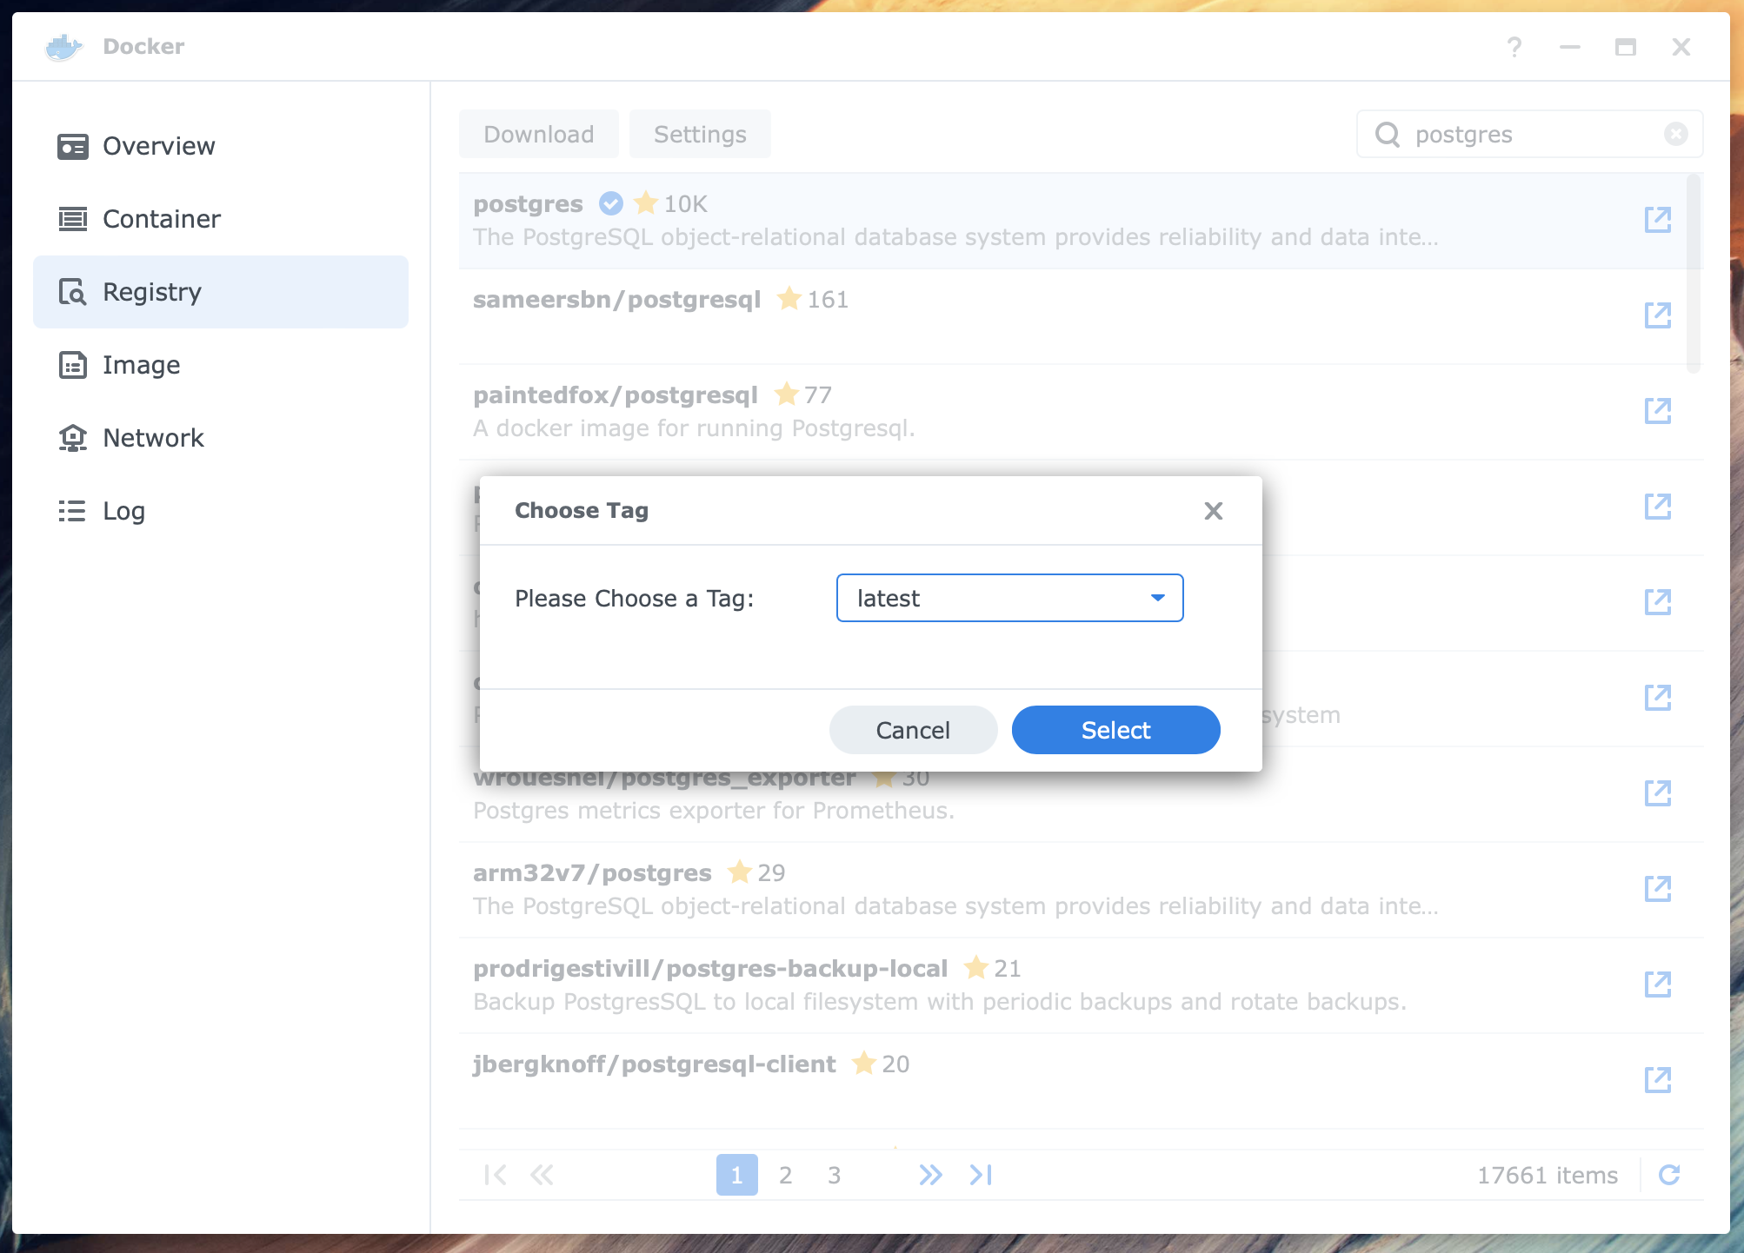Click the star icon beside 10K

tap(646, 202)
